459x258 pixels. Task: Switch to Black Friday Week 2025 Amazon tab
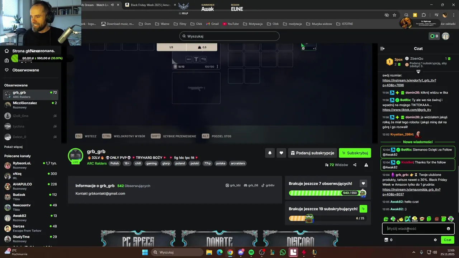pyautogui.click(x=150, y=5)
